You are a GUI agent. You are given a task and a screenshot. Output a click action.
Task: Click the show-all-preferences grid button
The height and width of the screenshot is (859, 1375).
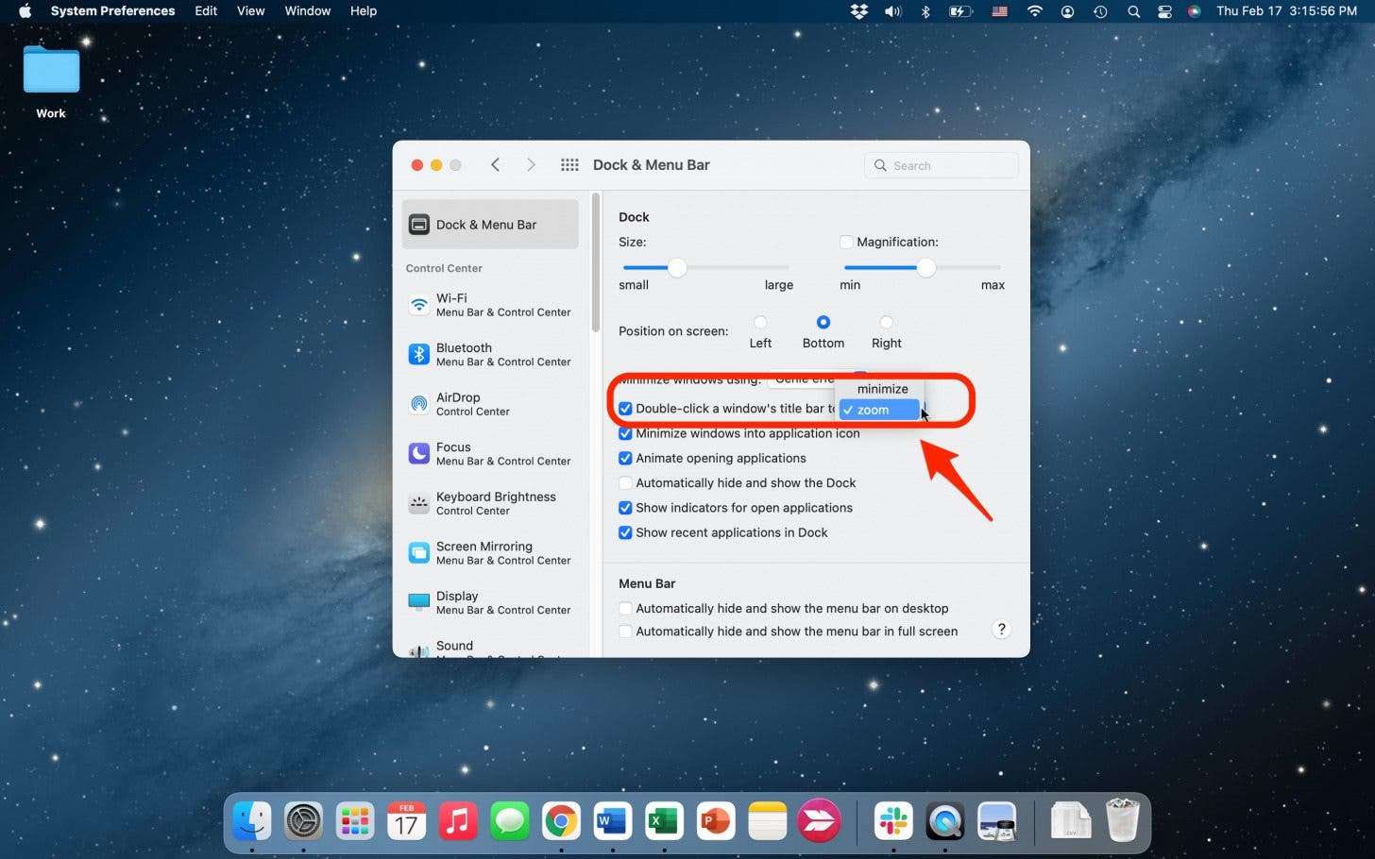[x=569, y=164]
